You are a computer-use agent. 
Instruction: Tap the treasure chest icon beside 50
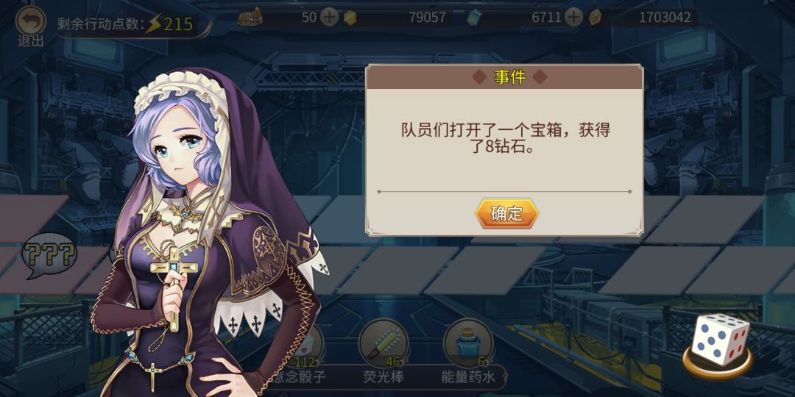(x=250, y=17)
